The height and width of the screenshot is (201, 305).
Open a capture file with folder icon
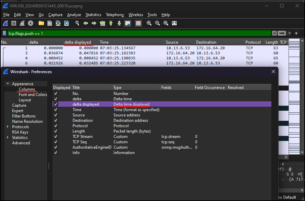[41, 23]
